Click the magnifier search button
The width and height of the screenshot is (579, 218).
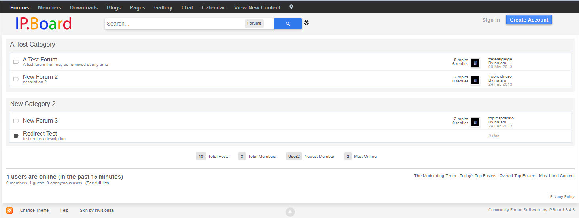click(288, 24)
